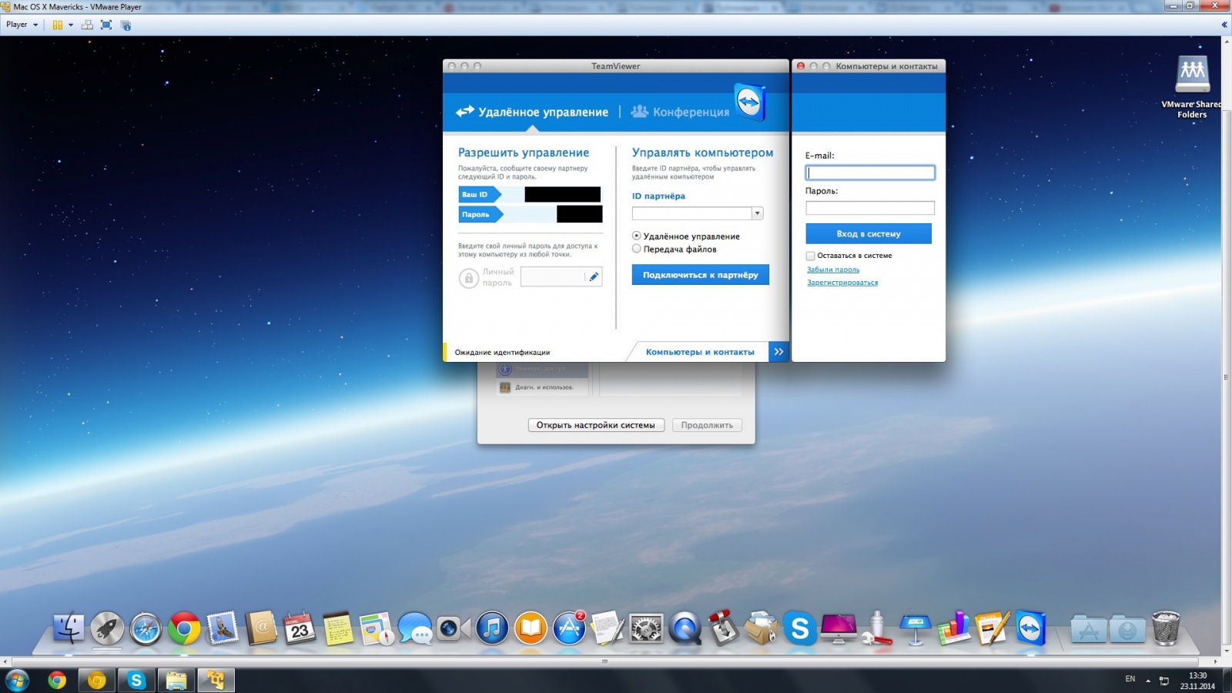
Task: Click Подключиться к партнёру button
Action: pos(701,275)
